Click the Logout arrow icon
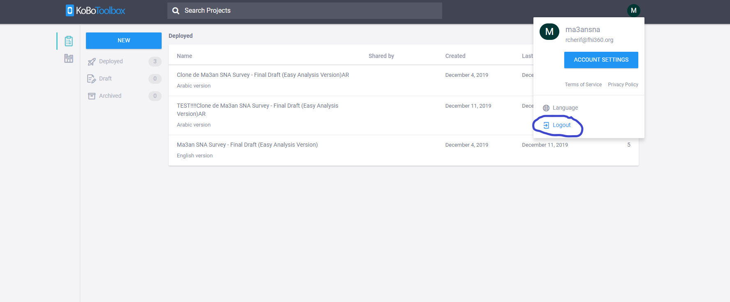The height and width of the screenshot is (302, 730). (546, 125)
